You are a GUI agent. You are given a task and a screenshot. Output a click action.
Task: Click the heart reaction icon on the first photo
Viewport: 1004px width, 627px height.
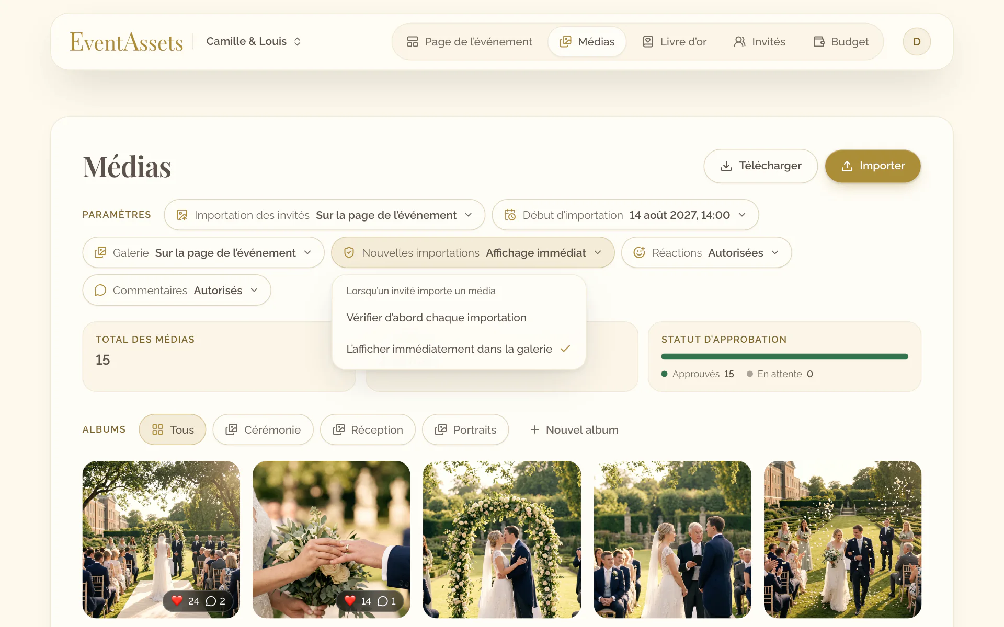(177, 601)
